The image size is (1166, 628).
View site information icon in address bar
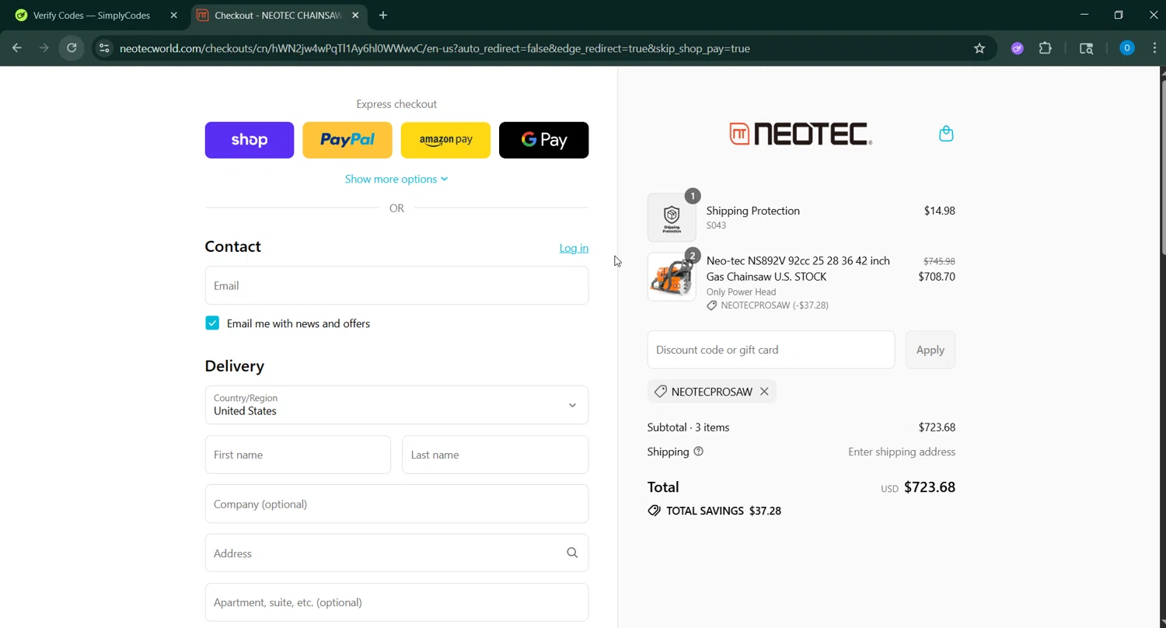click(104, 48)
